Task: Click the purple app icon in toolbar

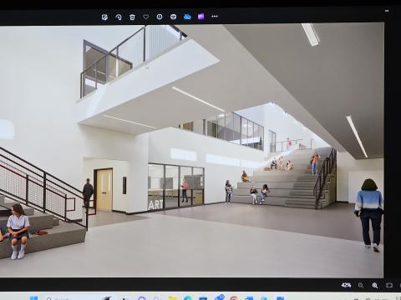Action: click(x=200, y=17)
